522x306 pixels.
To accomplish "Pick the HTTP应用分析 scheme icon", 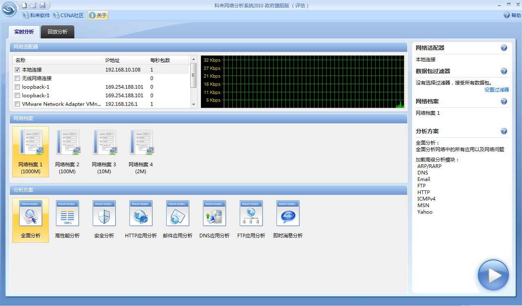I will point(141,213).
